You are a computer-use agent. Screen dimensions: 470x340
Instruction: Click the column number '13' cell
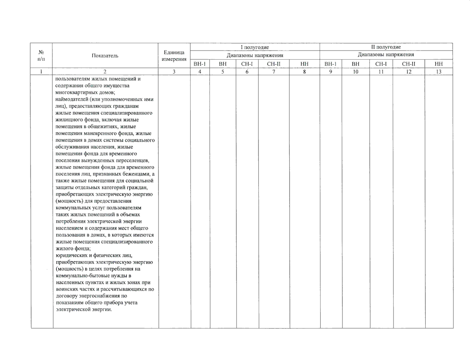[x=439, y=72]
